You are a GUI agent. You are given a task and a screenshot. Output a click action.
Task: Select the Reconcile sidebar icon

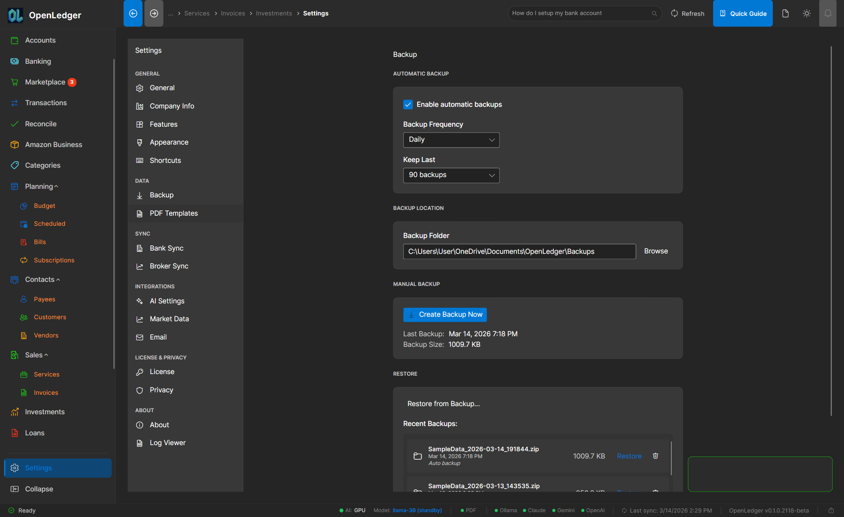click(x=15, y=124)
